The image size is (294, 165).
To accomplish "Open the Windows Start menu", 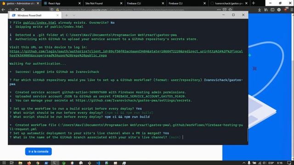I will [4, 163].
